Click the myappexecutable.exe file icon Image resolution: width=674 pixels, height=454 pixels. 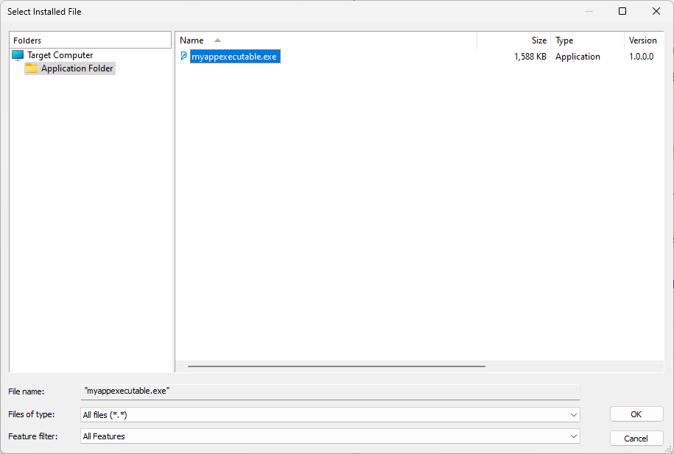coord(184,56)
